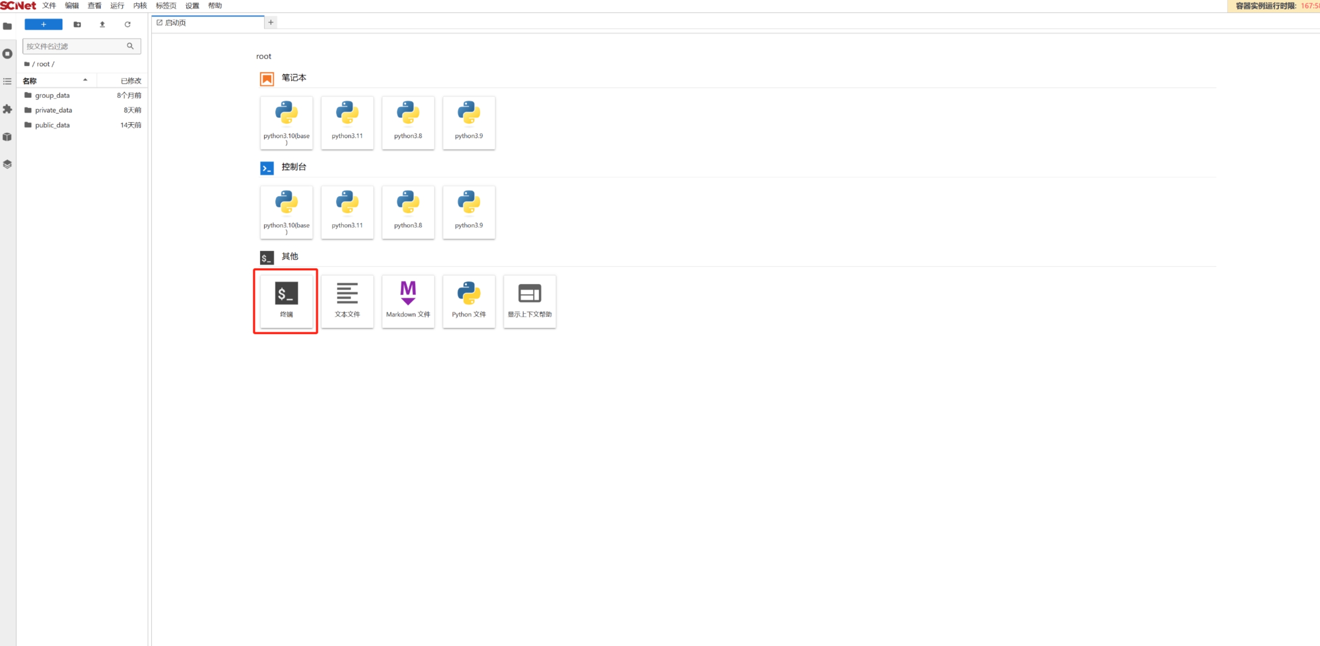Refresh the file browser list

128,24
